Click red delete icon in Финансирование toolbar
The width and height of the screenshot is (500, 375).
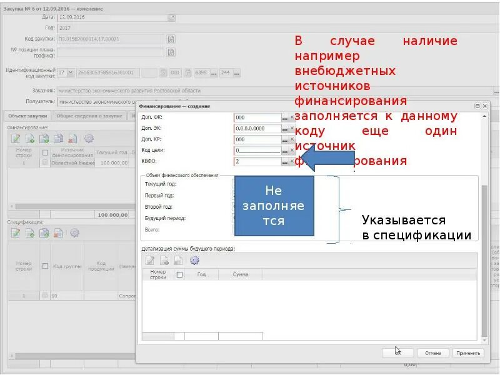click(x=71, y=138)
